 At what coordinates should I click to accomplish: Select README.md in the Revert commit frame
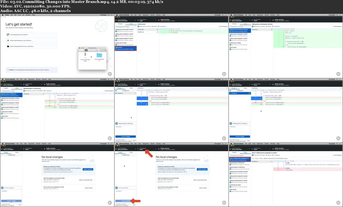pyautogui.click(x=262, y=161)
